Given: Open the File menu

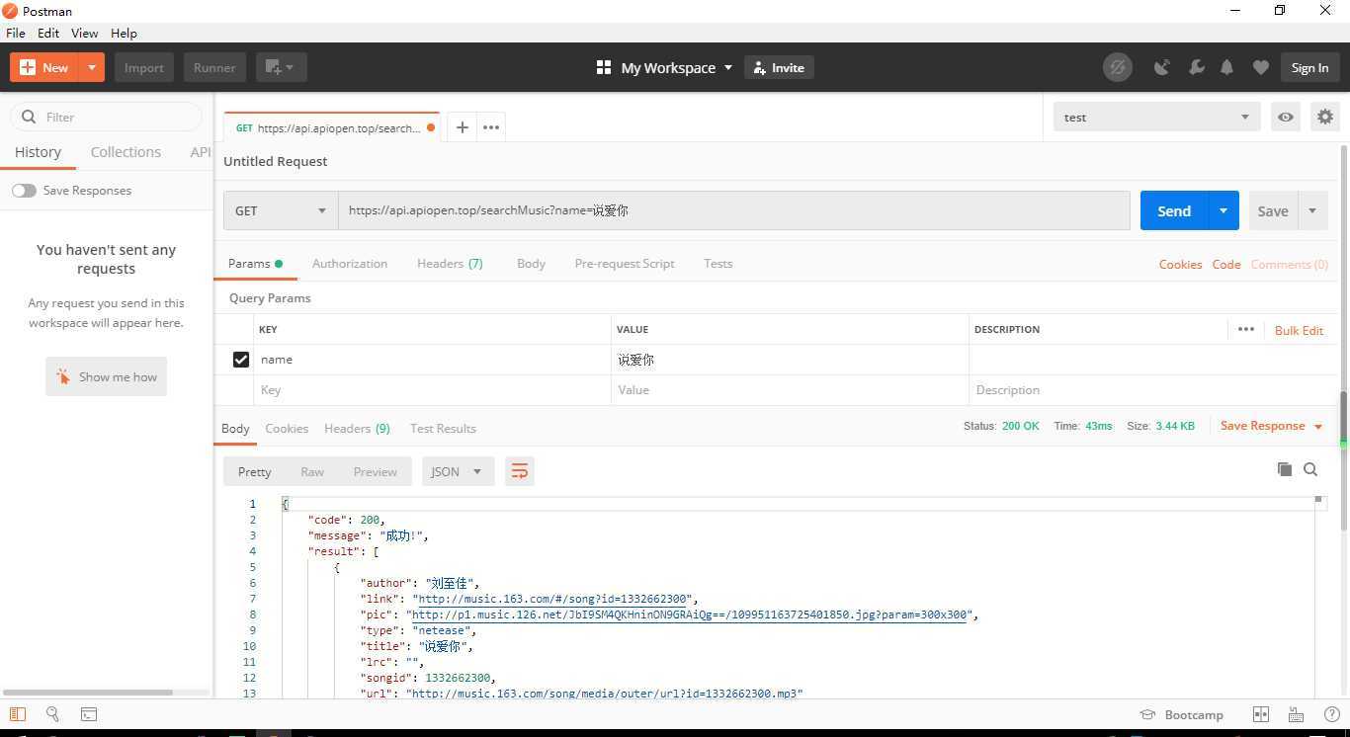Looking at the screenshot, I should coord(16,33).
